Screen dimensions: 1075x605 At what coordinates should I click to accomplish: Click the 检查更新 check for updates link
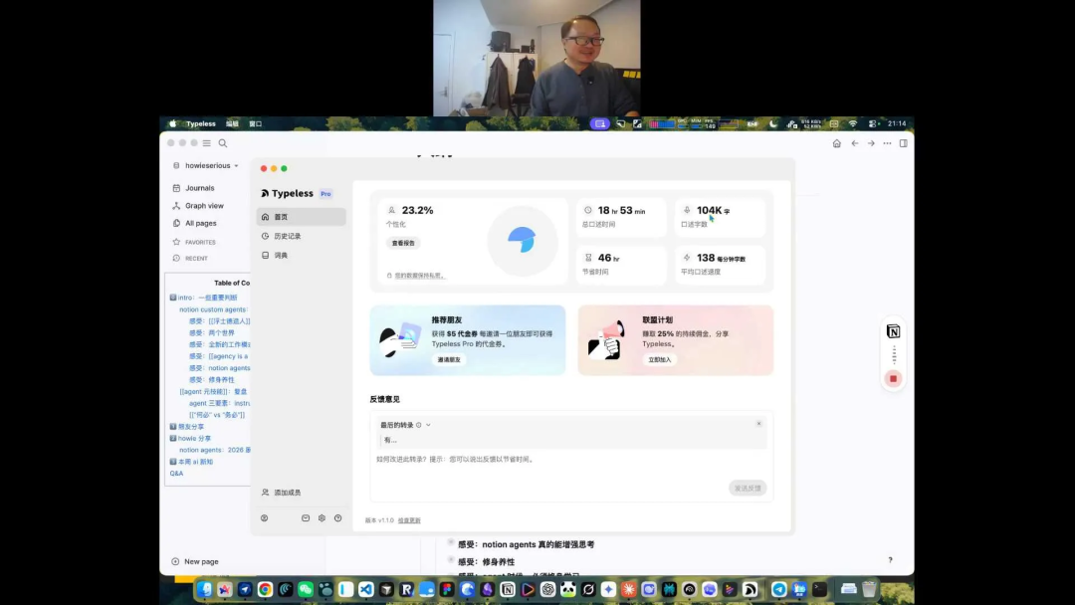[409, 520]
